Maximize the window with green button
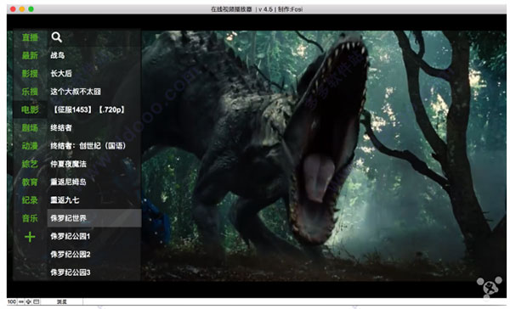510x309 pixels. point(31,9)
